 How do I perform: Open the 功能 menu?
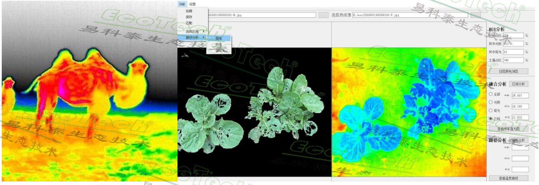pos(181,4)
